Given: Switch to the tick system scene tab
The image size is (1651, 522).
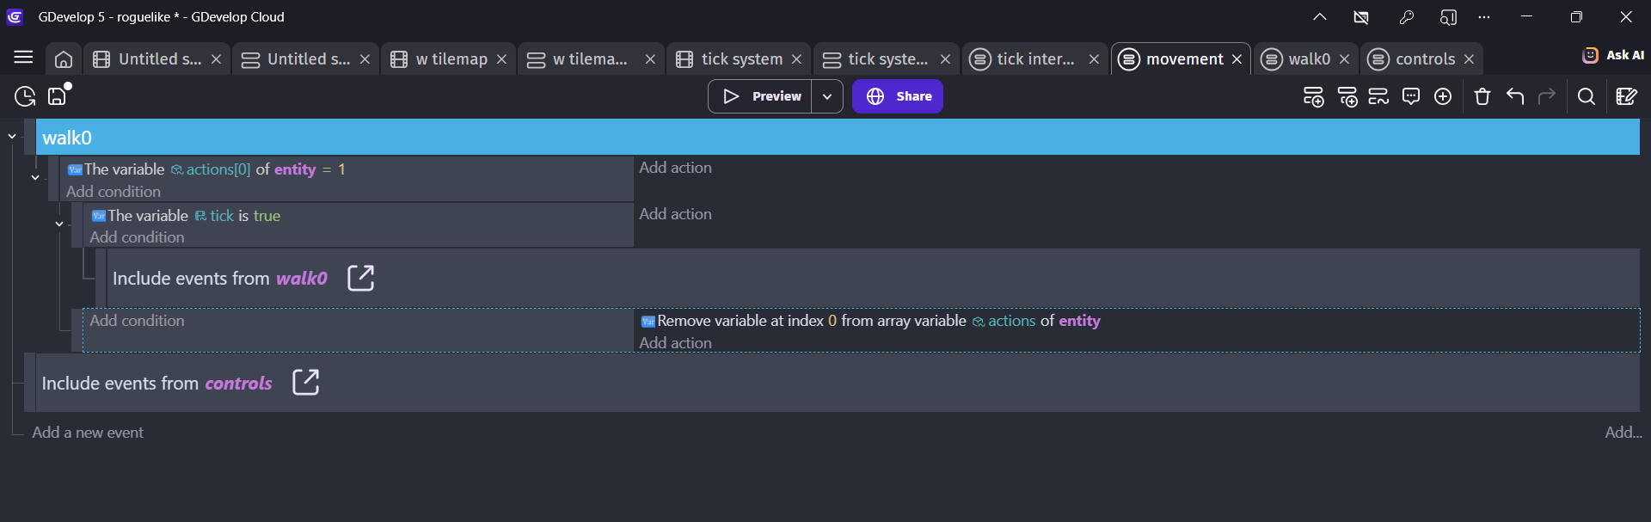Looking at the screenshot, I should (740, 58).
